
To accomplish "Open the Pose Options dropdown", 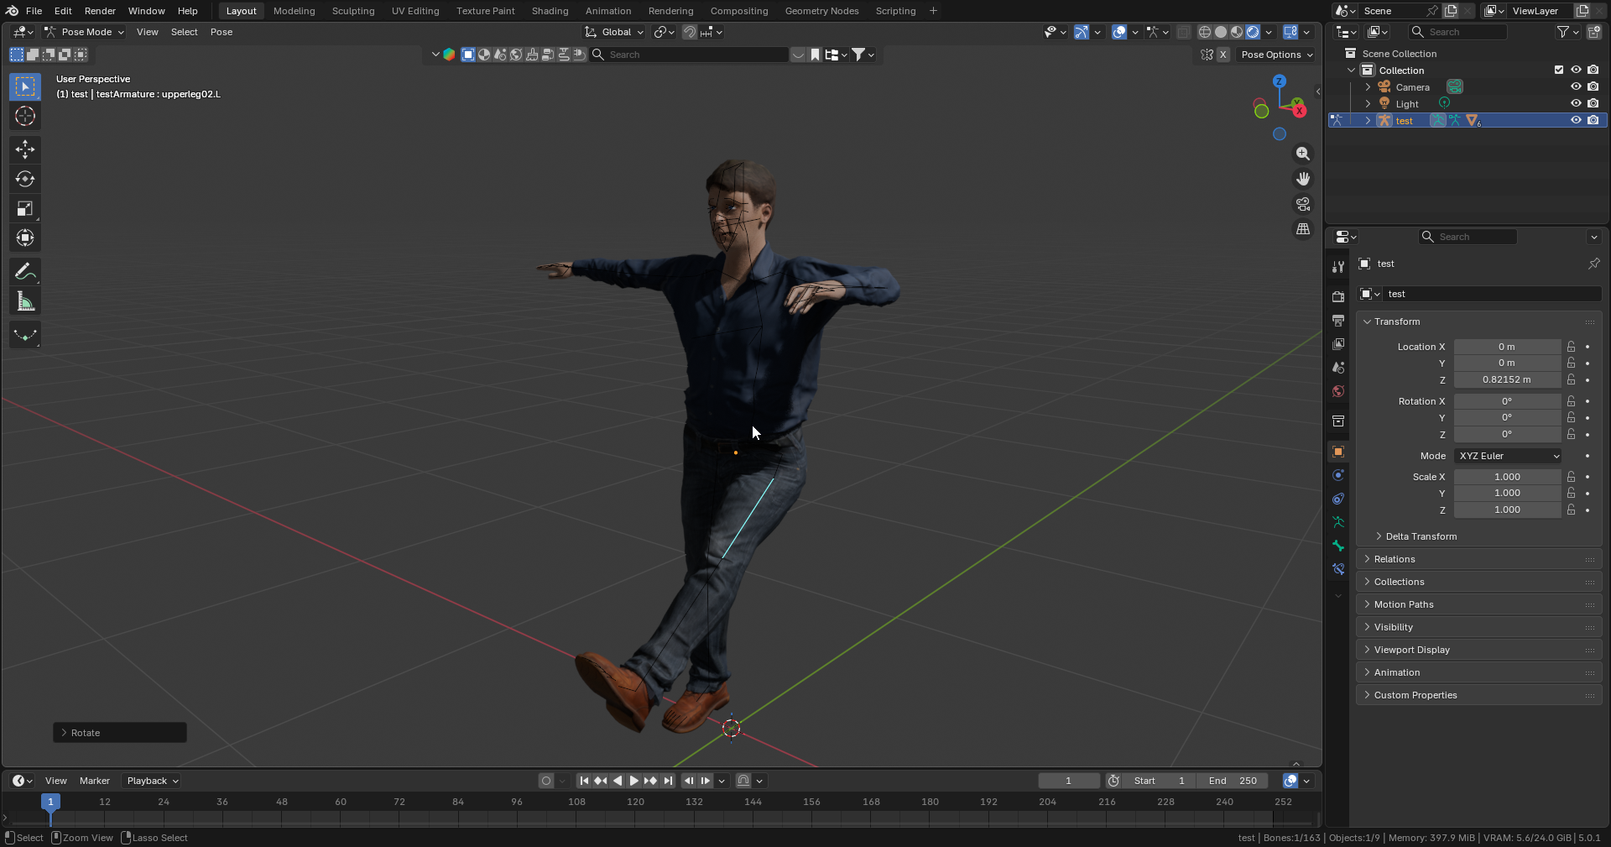I will pos(1276,55).
